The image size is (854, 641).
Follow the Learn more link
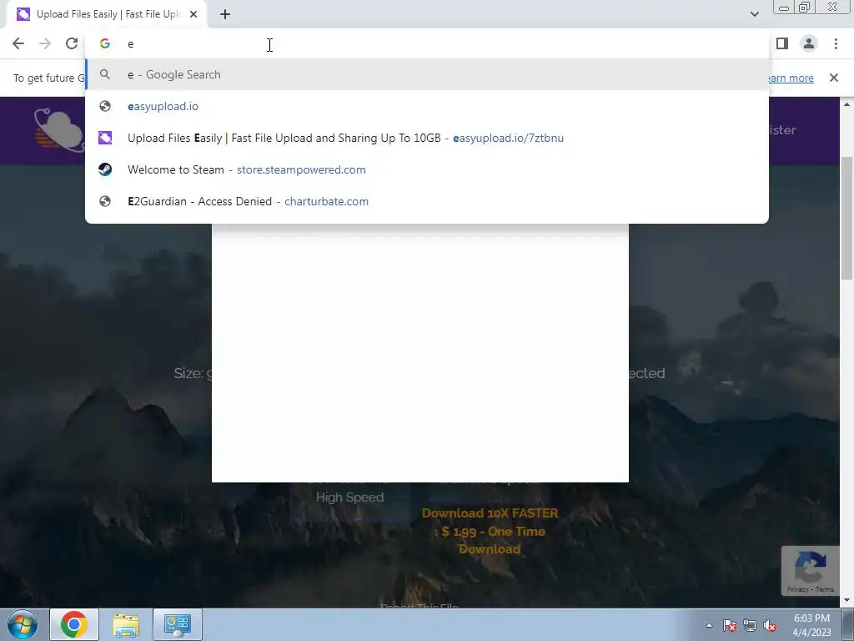(x=791, y=78)
